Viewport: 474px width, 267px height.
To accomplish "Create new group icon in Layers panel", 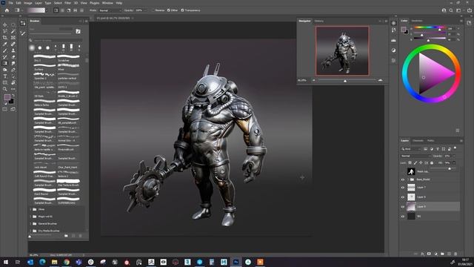I will click(442, 254).
